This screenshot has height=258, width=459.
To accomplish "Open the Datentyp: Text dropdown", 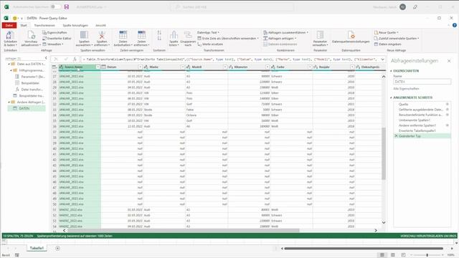I will [208, 32].
